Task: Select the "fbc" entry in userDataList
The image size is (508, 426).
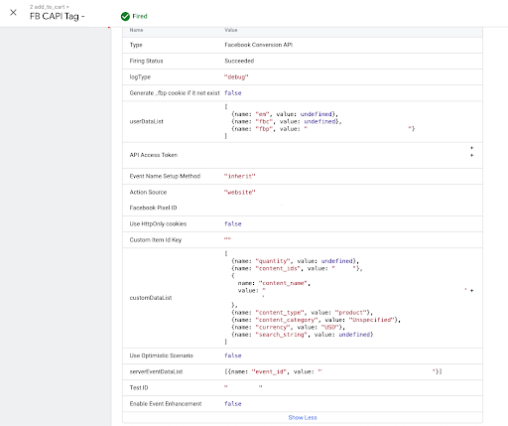Action: [x=287, y=121]
